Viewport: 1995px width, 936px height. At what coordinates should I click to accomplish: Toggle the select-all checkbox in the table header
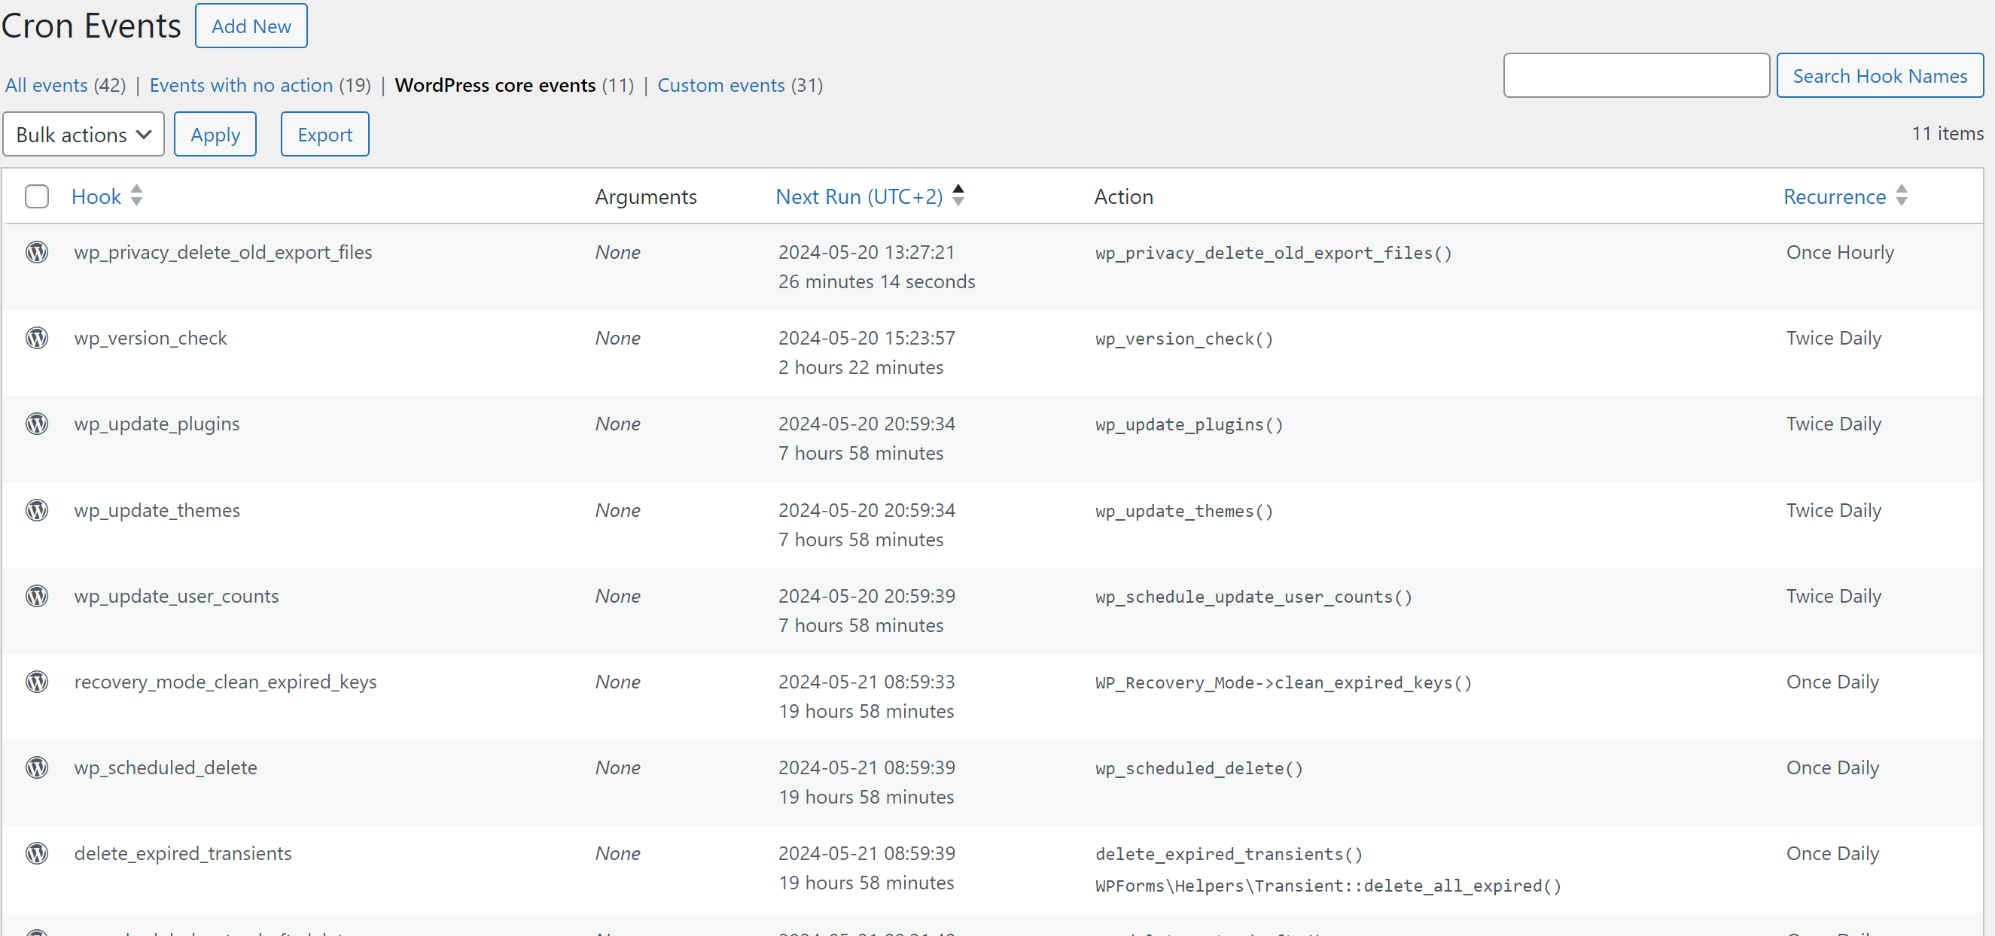tap(36, 196)
